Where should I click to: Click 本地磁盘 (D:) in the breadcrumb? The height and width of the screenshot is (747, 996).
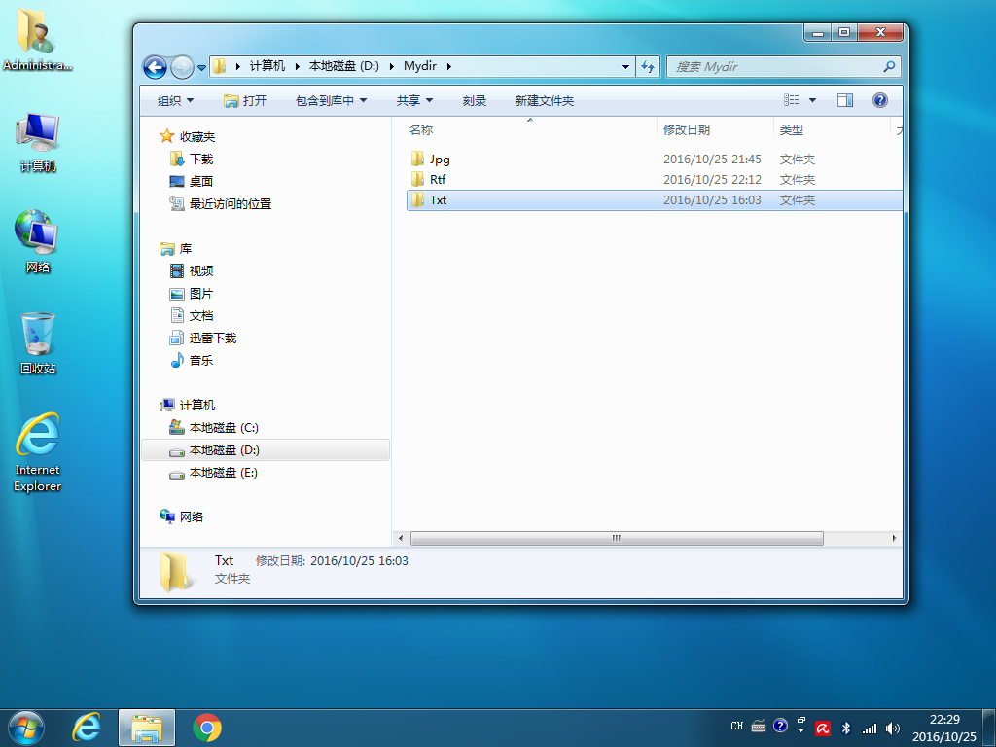(343, 66)
